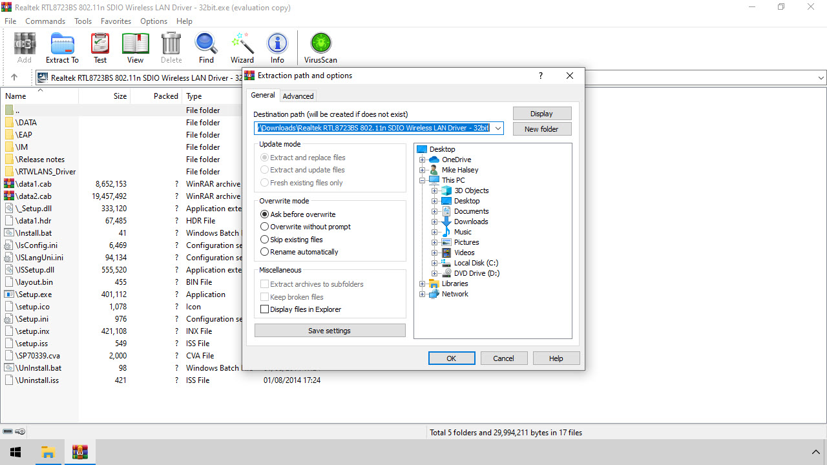The height and width of the screenshot is (465, 827).
Task: Open destination path dropdown arrow
Action: pyautogui.click(x=497, y=128)
